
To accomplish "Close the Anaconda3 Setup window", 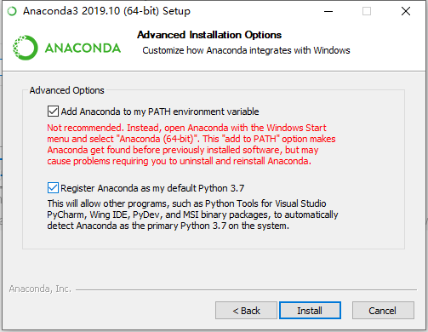I will pyautogui.click(x=406, y=11).
